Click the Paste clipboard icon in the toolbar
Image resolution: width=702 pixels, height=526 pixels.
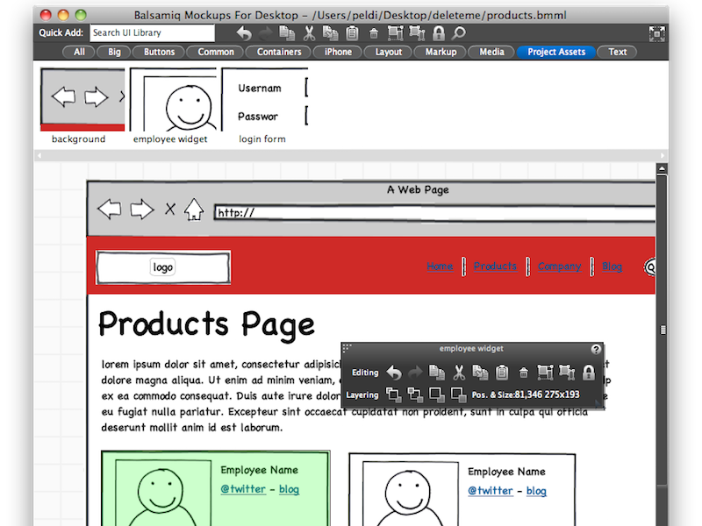click(x=351, y=32)
